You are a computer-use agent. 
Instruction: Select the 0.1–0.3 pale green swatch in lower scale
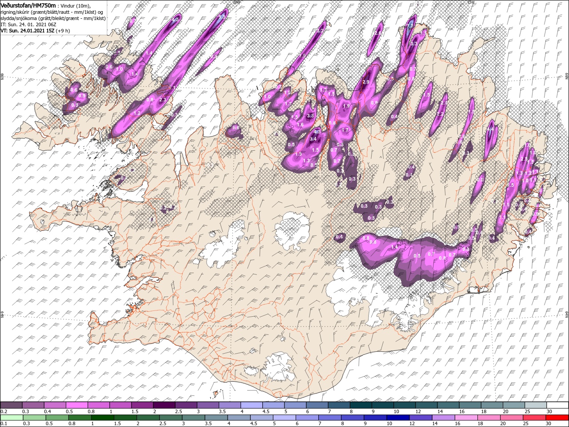[x=11, y=418]
